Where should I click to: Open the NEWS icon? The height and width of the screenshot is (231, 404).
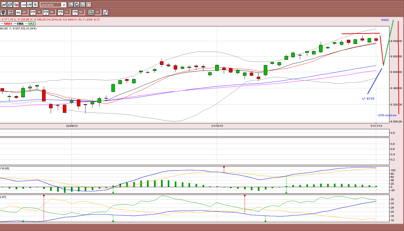pos(89,5)
